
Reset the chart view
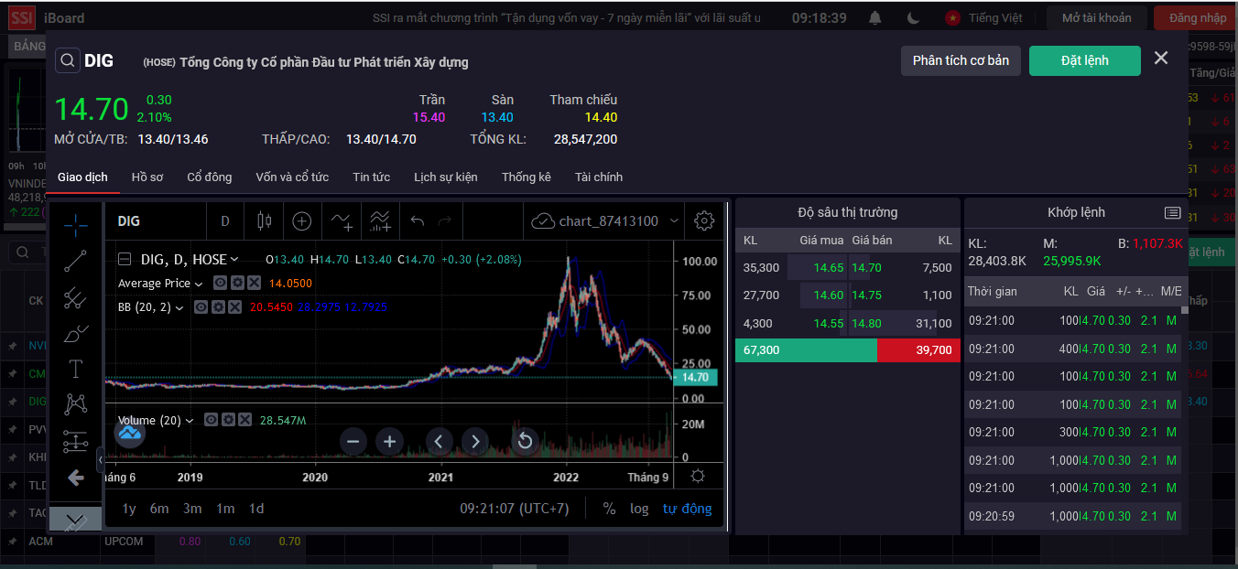point(525,442)
